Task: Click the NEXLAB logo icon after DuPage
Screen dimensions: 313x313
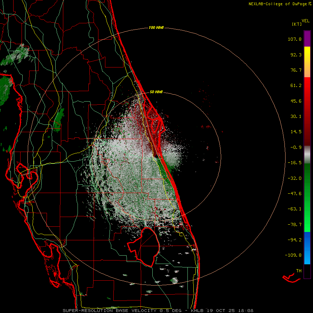Action: [310, 4]
